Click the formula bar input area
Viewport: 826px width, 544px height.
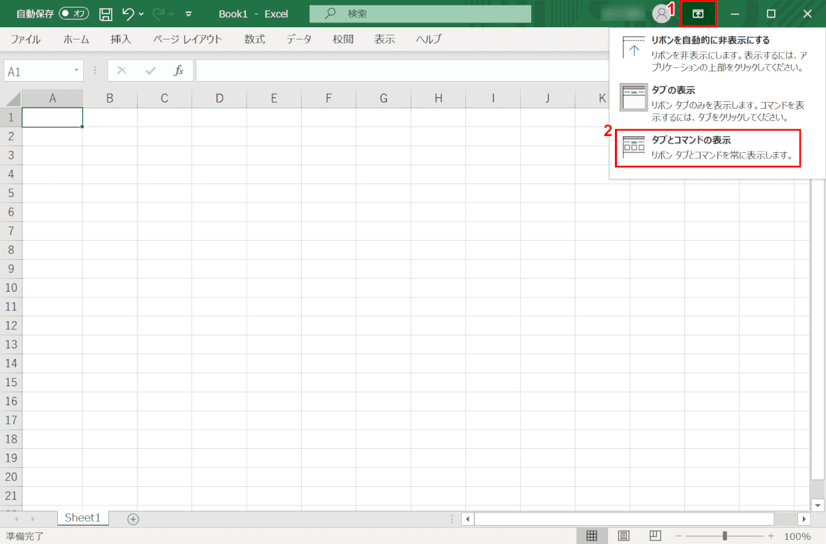pos(402,71)
